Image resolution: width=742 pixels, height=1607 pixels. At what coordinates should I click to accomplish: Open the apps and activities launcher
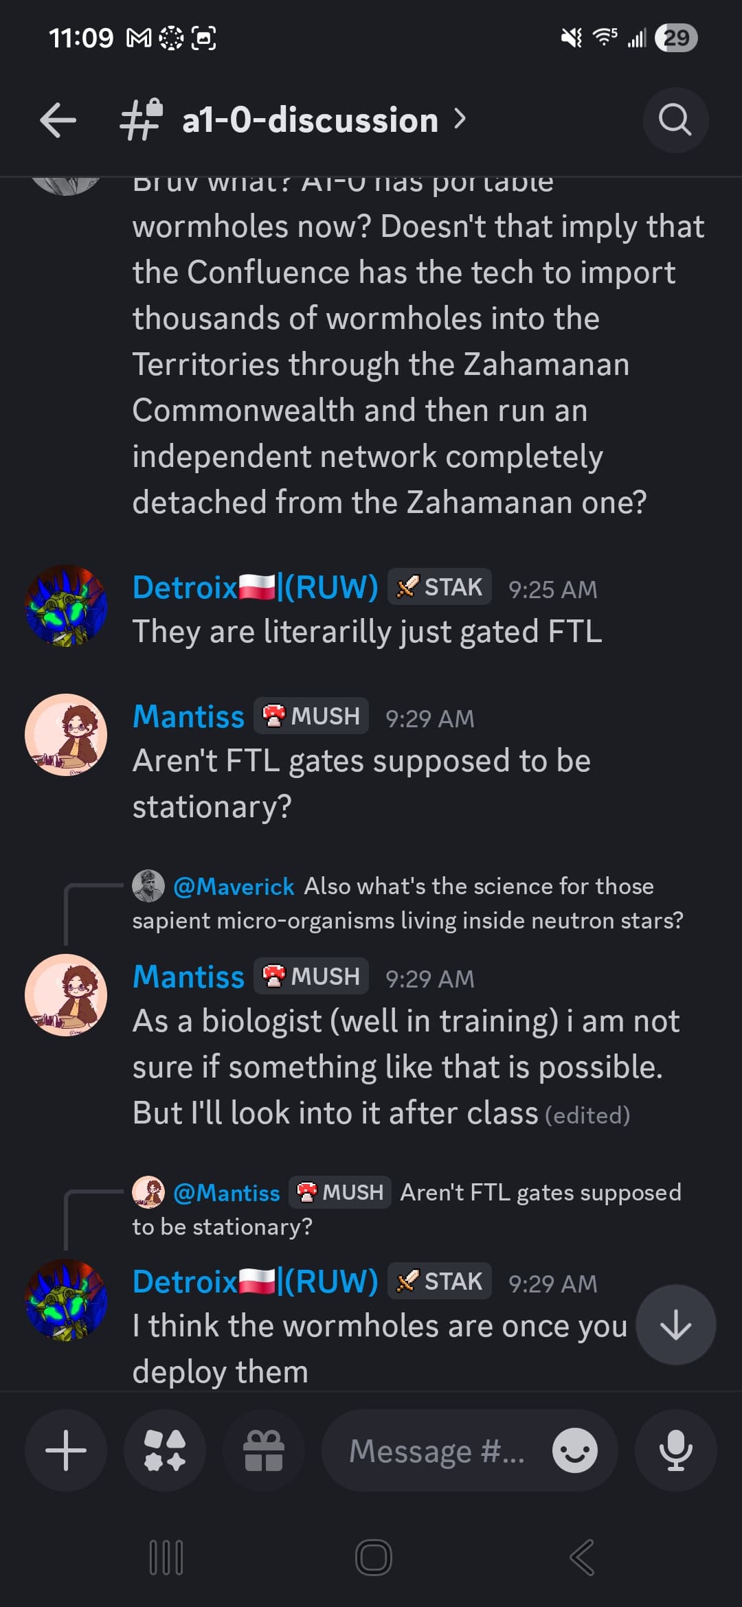pos(165,1450)
